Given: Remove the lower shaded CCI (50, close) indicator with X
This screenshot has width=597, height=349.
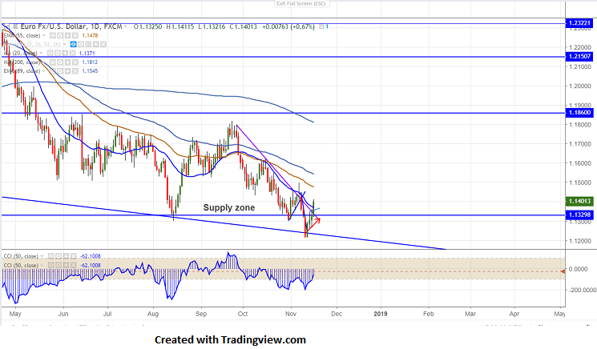Looking at the screenshot, I should point(74,265).
